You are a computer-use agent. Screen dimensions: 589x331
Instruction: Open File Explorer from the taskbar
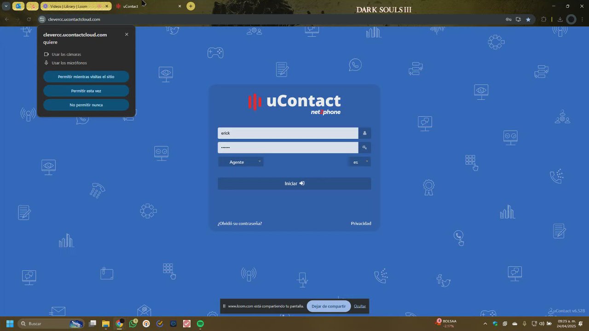point(106,324)
